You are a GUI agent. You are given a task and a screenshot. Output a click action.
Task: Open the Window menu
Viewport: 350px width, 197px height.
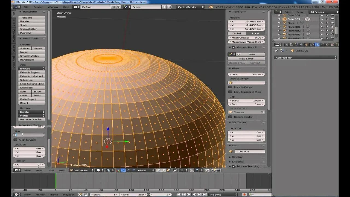(53, 7)
